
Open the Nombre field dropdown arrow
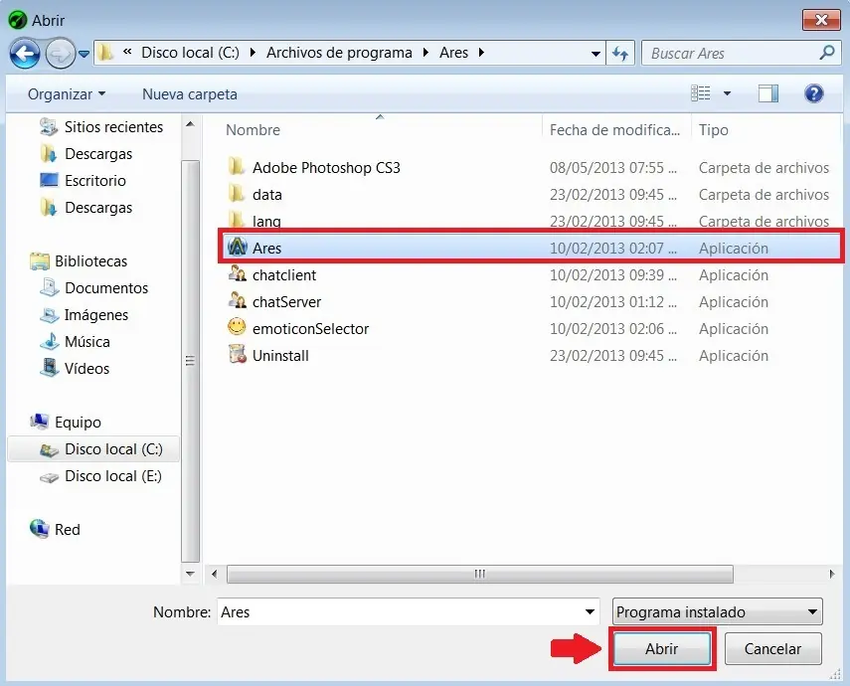click(590, 612)
